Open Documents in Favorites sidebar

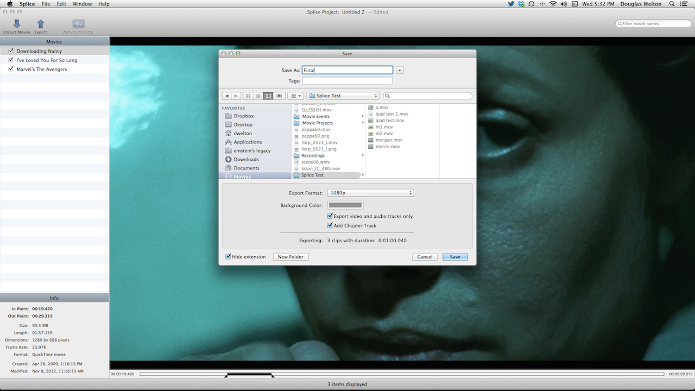tap(247, 168)
